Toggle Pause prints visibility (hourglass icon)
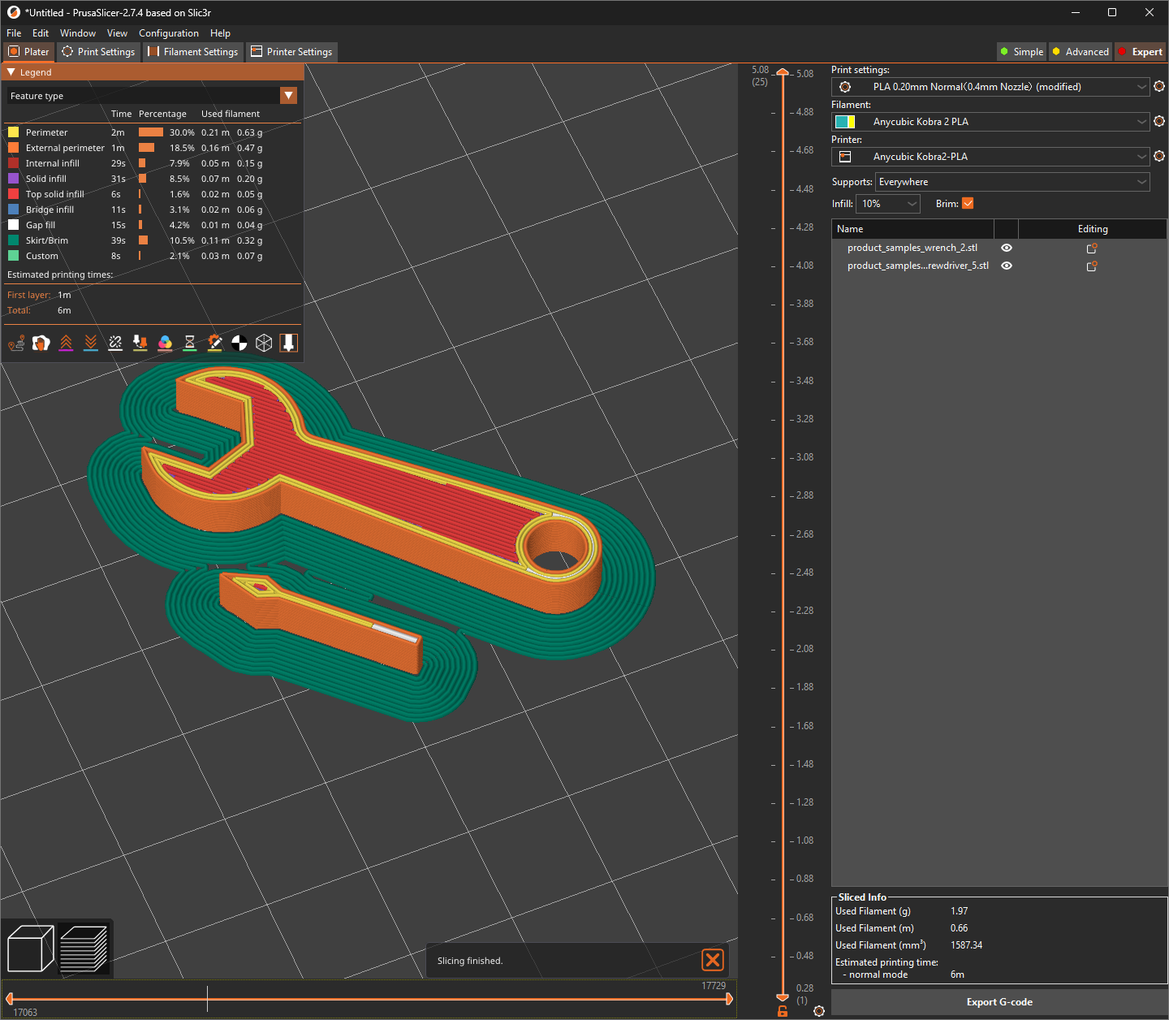This screenshot has height=1020, width=1169. click(190, 343)
